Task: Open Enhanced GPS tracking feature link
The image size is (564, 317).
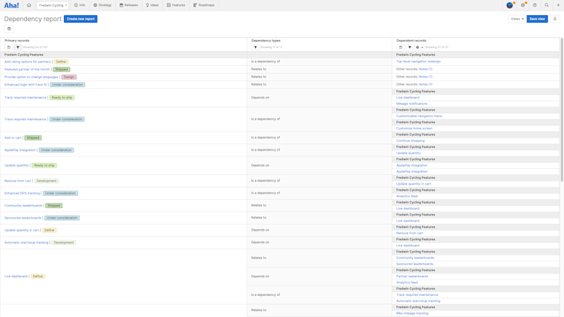Action: (x=22, y=193)
